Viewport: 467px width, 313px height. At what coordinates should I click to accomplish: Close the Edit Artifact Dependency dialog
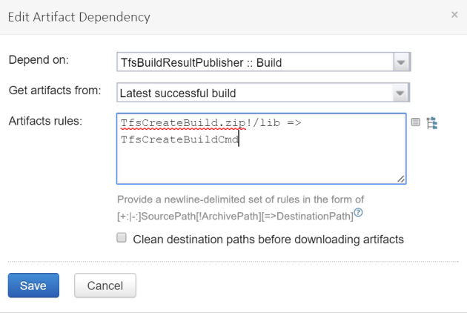click(x=454, y=15)
